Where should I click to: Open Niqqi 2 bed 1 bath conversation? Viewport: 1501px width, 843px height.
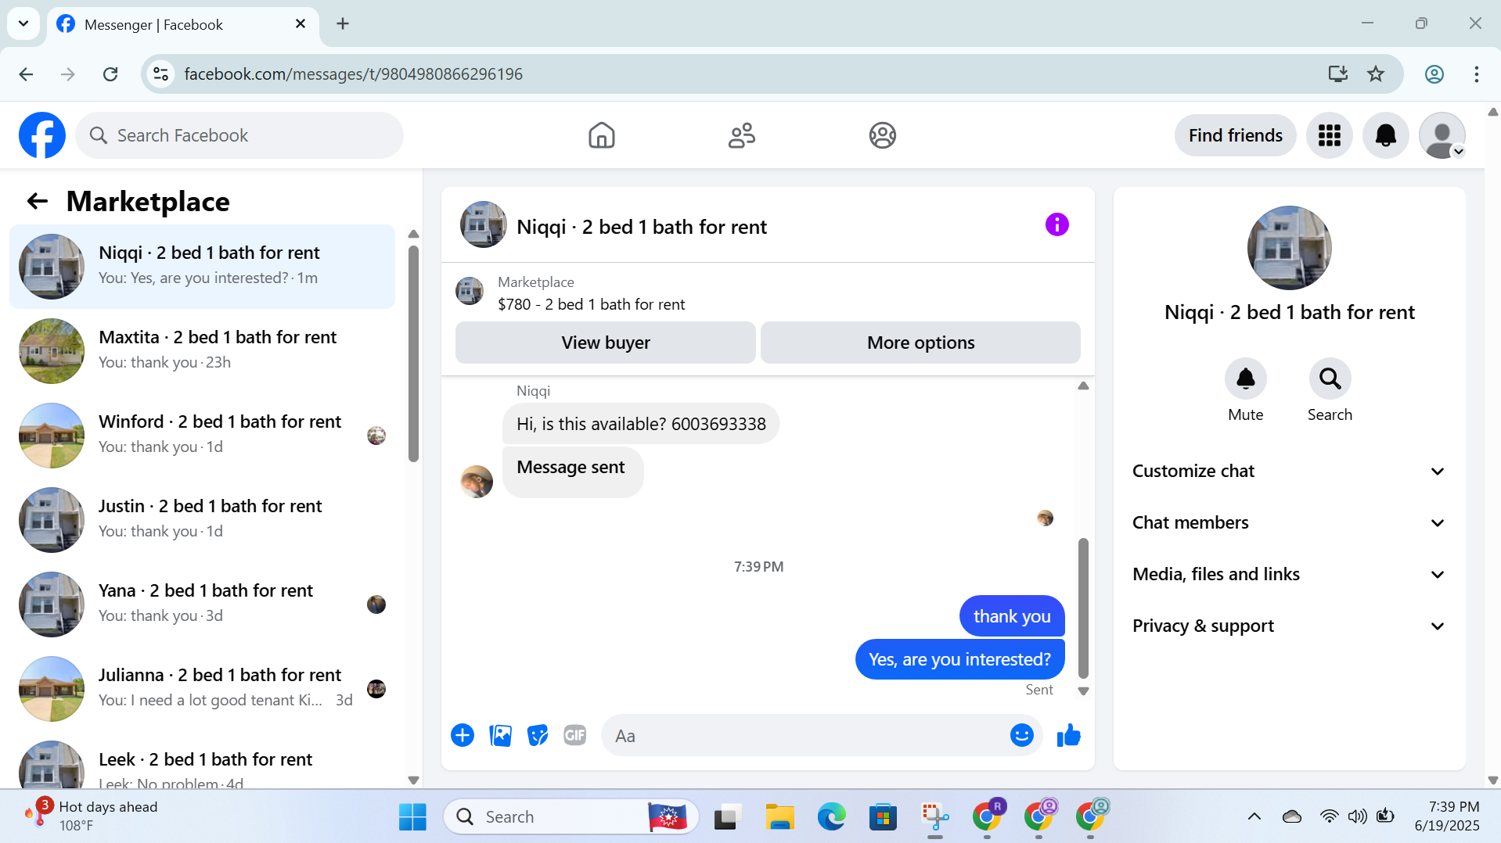202,267
